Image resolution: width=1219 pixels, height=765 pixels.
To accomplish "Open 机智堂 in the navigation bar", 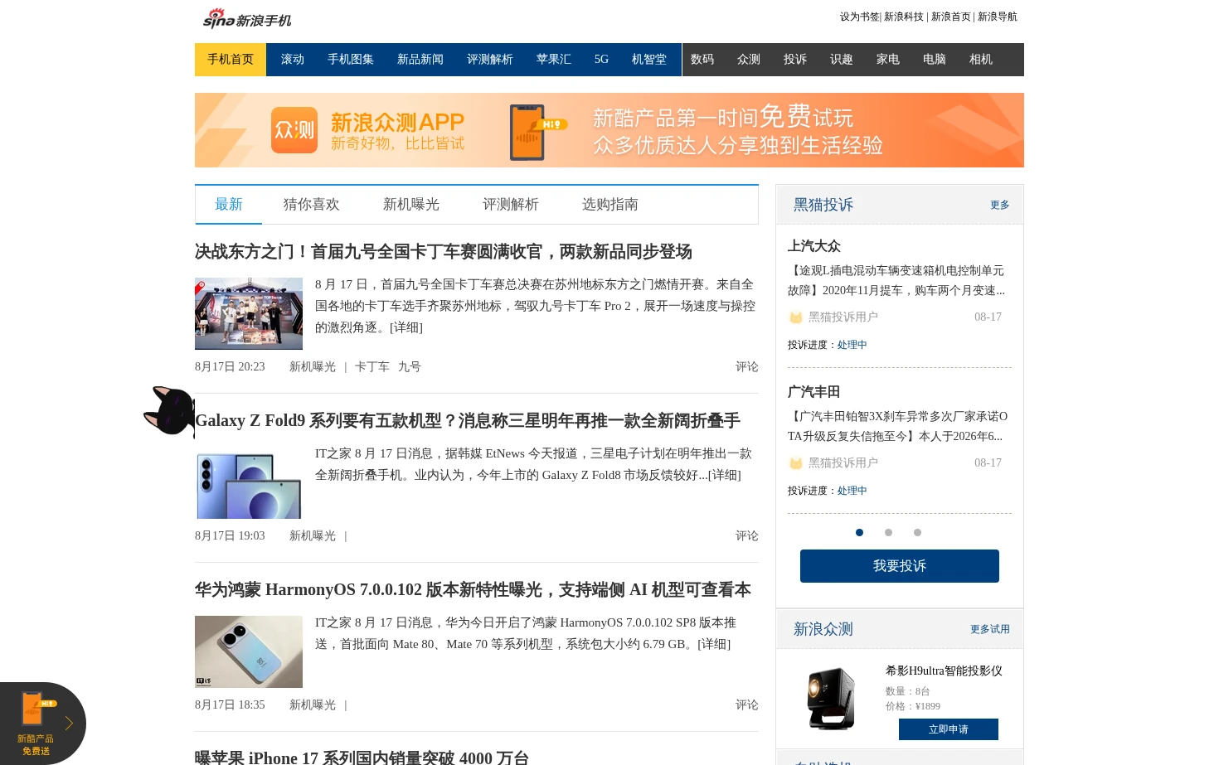I will click(649, 60).
